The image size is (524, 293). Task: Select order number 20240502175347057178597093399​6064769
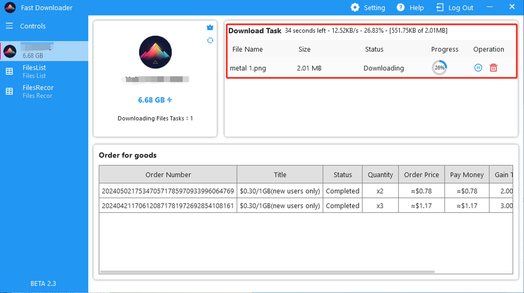pyautogui.click(x=168, y=191)
